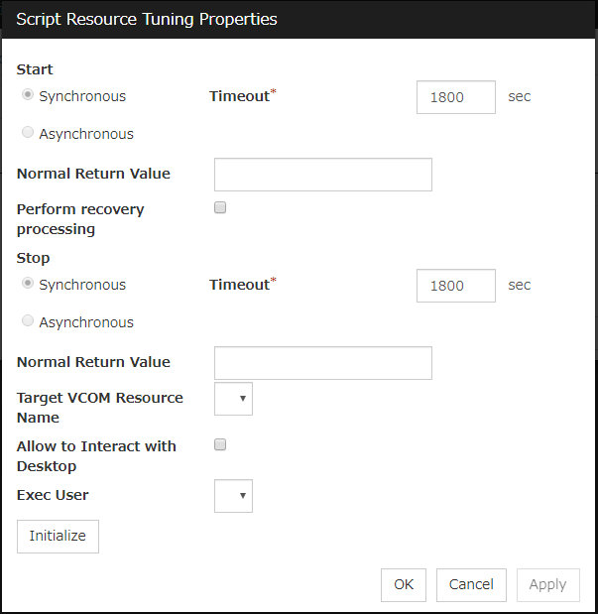598x614 pixels.
Task: Select Asynchronous radio under Stop
Action: click(x=28, y=320)
